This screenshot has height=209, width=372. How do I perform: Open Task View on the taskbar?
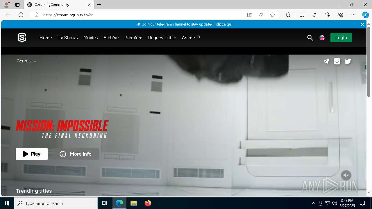tap(105, 203)
